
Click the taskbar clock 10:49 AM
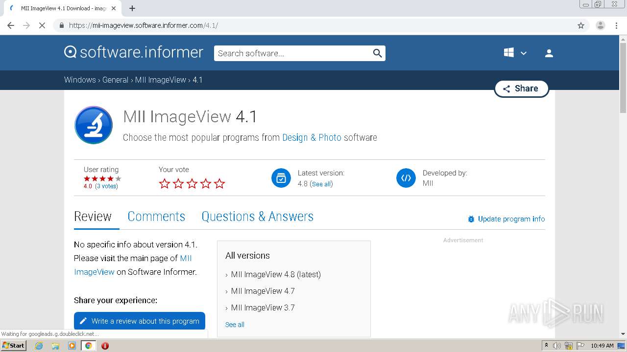click(602, 346)
